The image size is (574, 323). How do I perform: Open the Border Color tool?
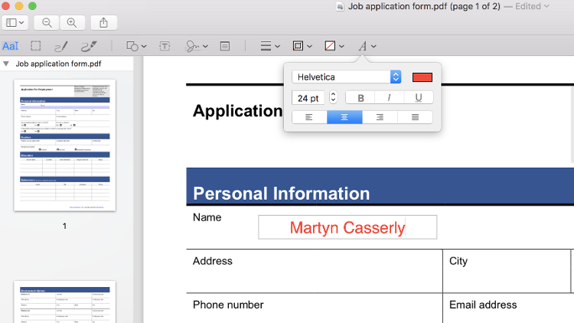click(298, 46)
